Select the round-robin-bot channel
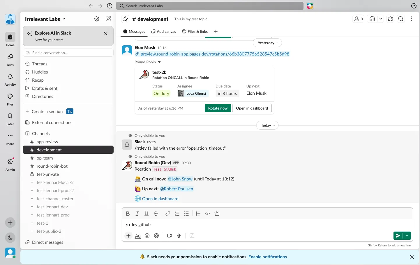 tap(68, 166)
